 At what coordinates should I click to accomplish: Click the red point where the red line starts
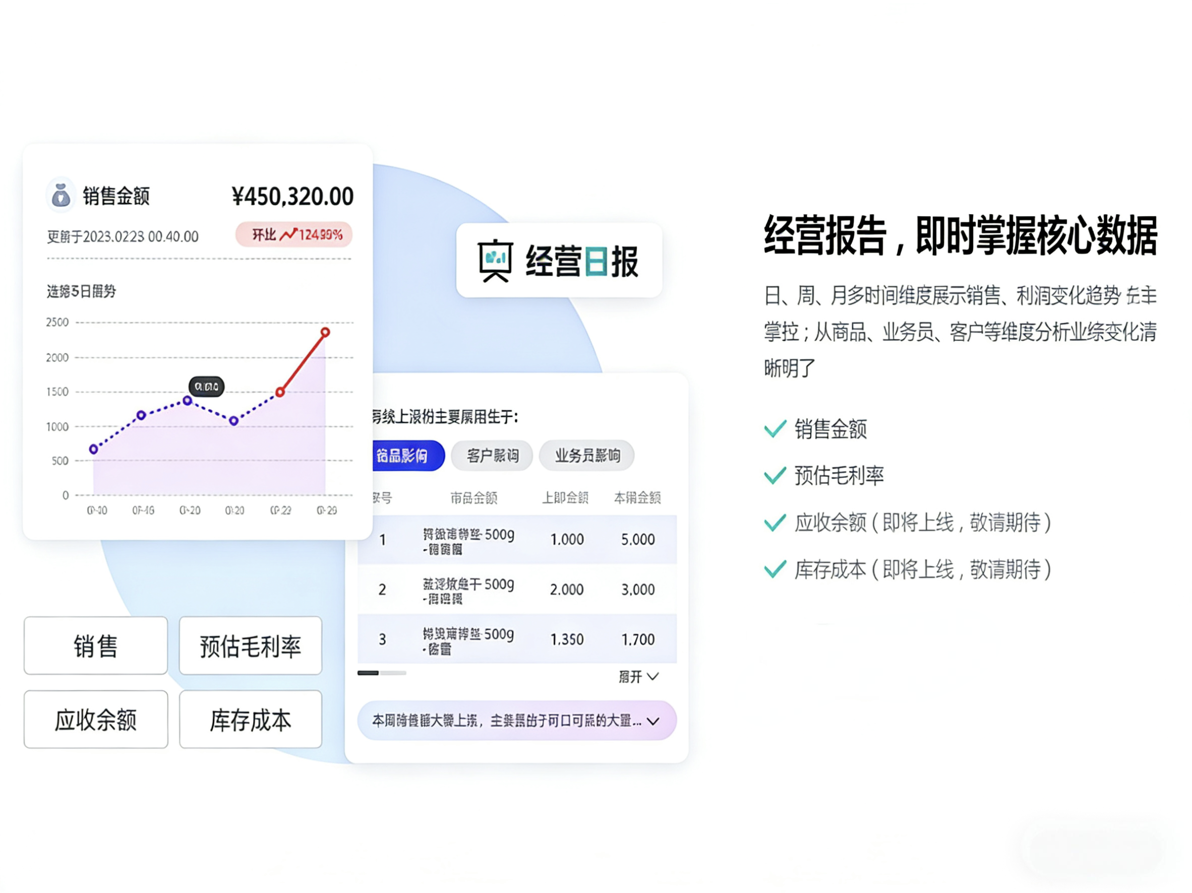(x=280, y=392)
